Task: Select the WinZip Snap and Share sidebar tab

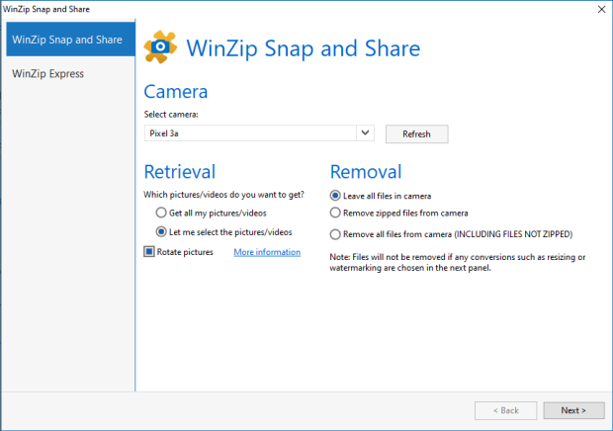Action: click(71, 40)
